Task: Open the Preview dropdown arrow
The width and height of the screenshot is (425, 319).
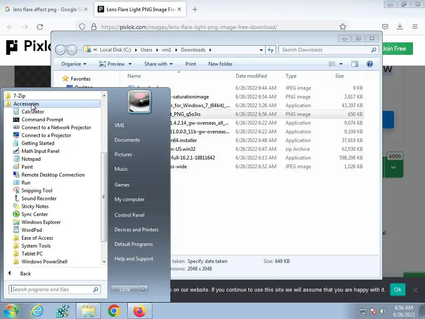Action: 130,64
